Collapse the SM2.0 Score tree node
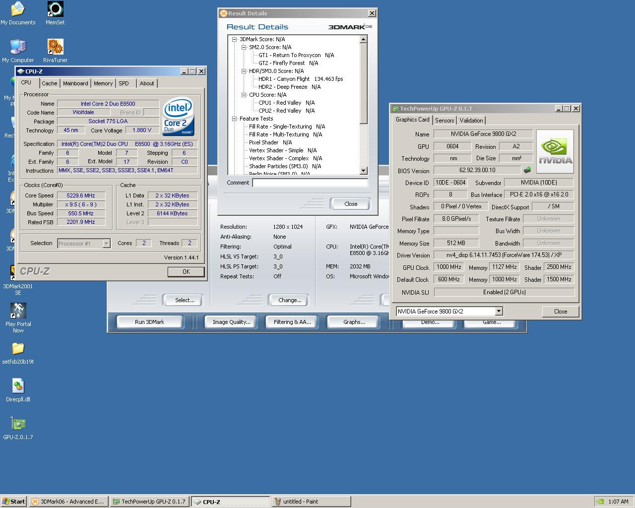The width and height of the screenshot is (635, 508). (244, 47)
